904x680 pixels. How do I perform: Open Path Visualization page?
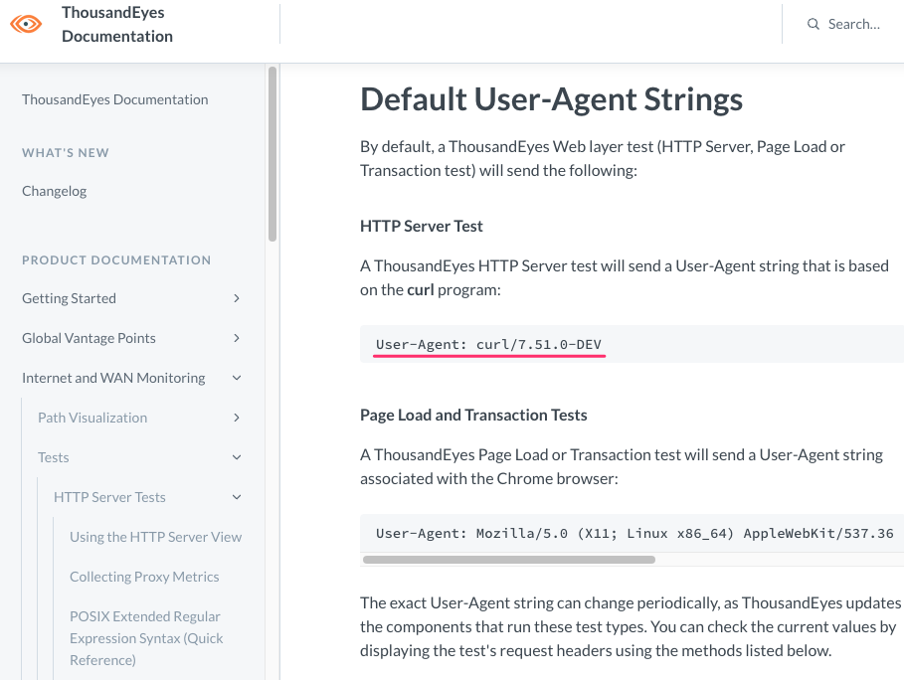92,418
